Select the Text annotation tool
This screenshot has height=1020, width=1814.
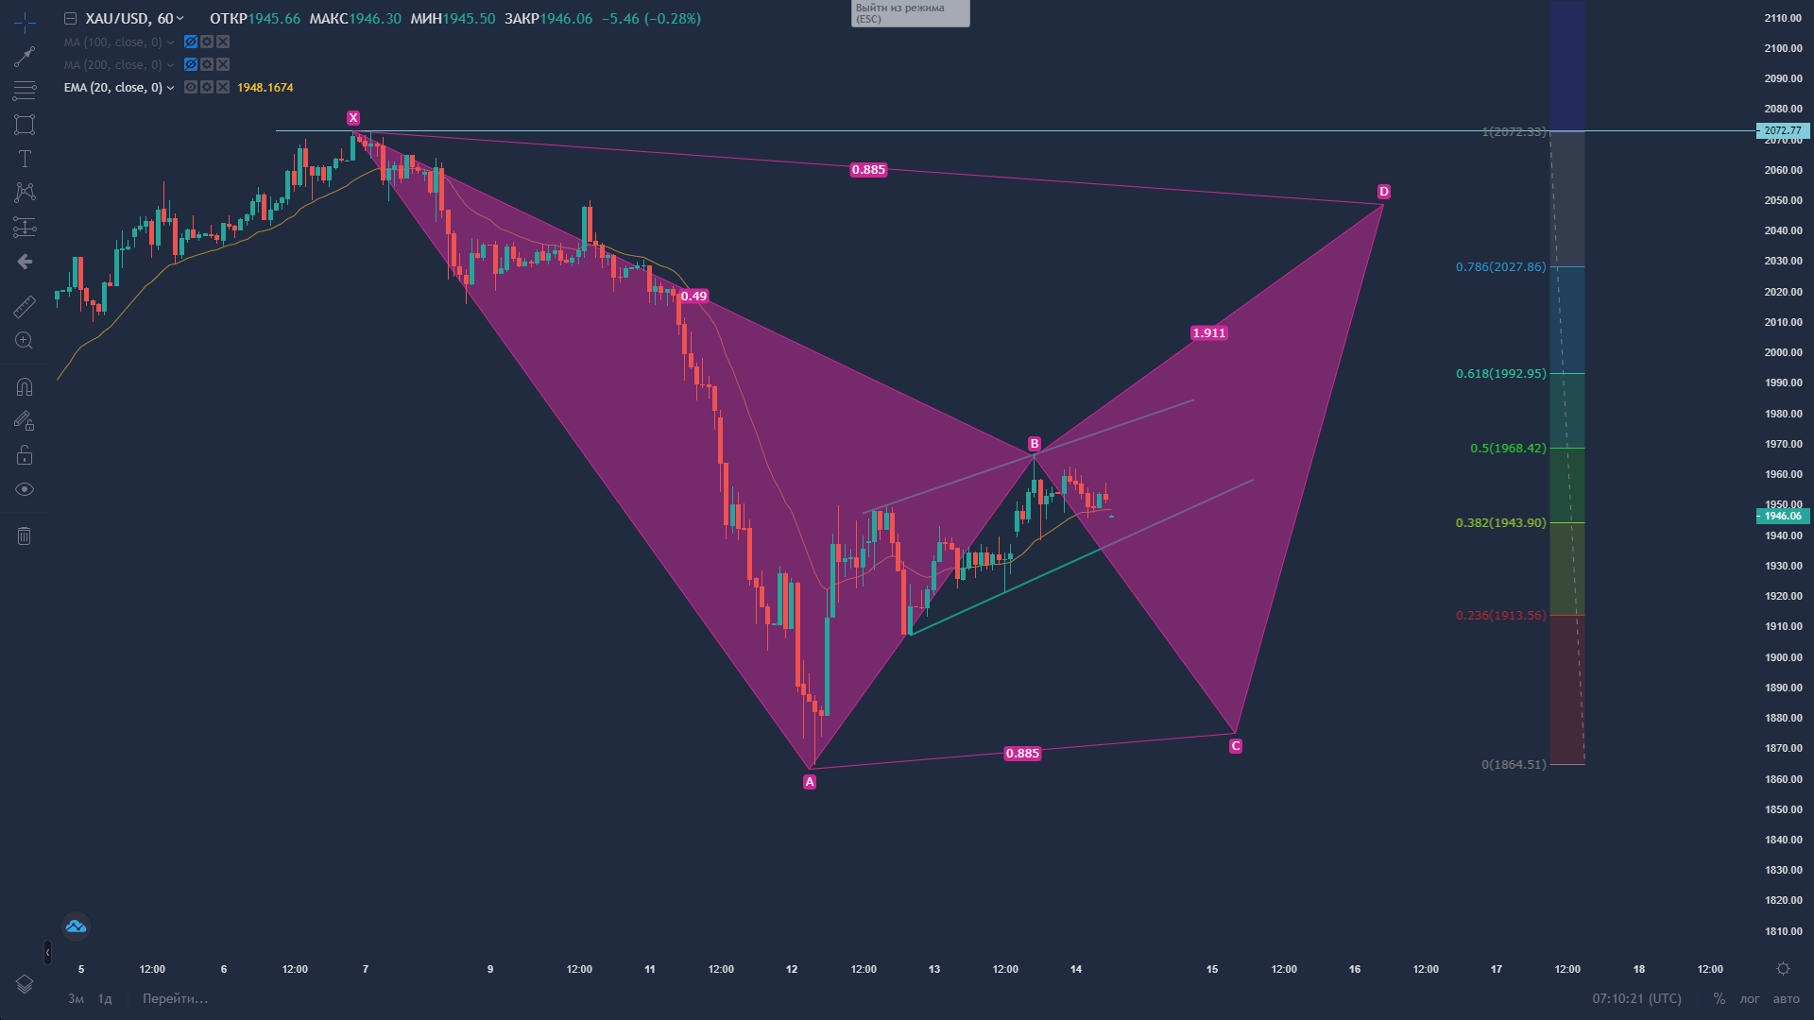tap(25, 159)
